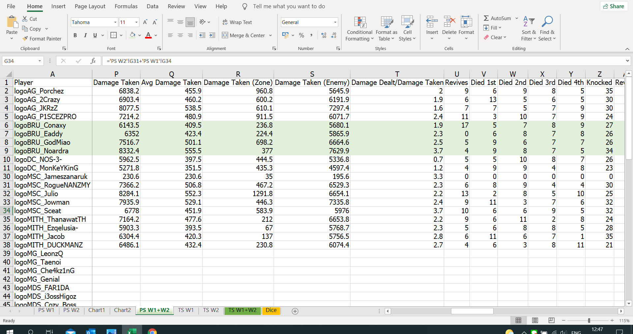Open Sort & Filter

coord(529,29)
